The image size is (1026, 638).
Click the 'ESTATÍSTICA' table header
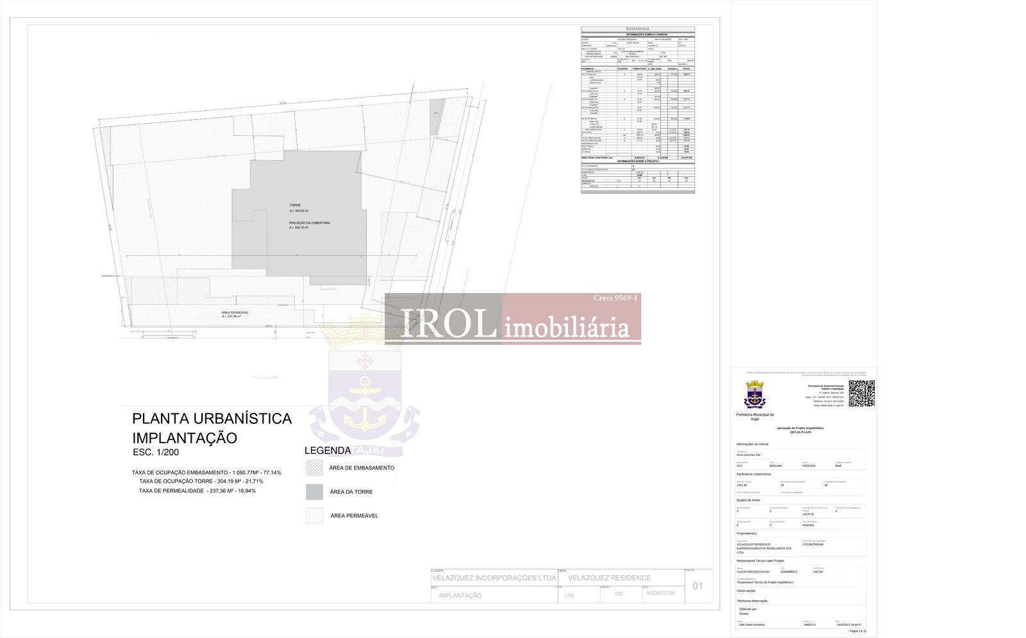click(637, 29)
